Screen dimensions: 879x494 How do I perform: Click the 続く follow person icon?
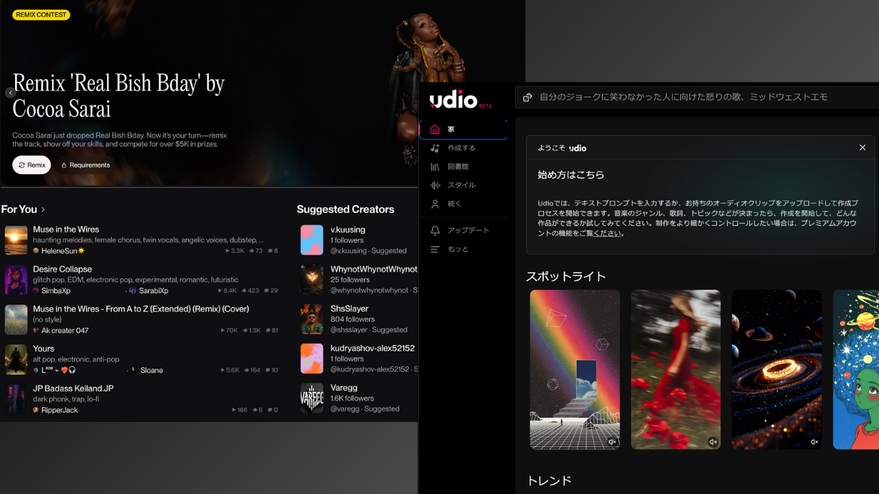click(435, 204)
